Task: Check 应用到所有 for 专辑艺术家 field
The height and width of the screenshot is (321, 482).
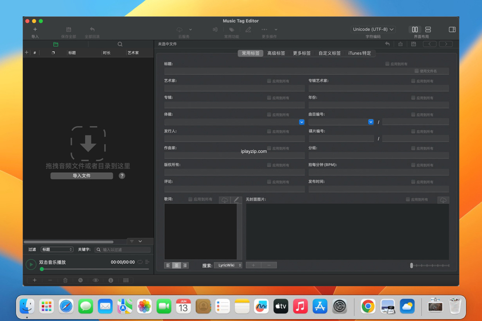Action: point(413,81)
